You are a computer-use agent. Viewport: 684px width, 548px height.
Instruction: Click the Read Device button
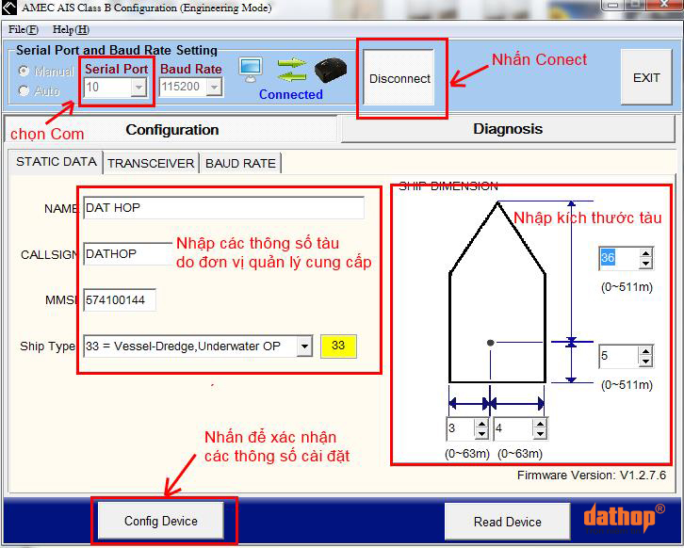[507, 522]
